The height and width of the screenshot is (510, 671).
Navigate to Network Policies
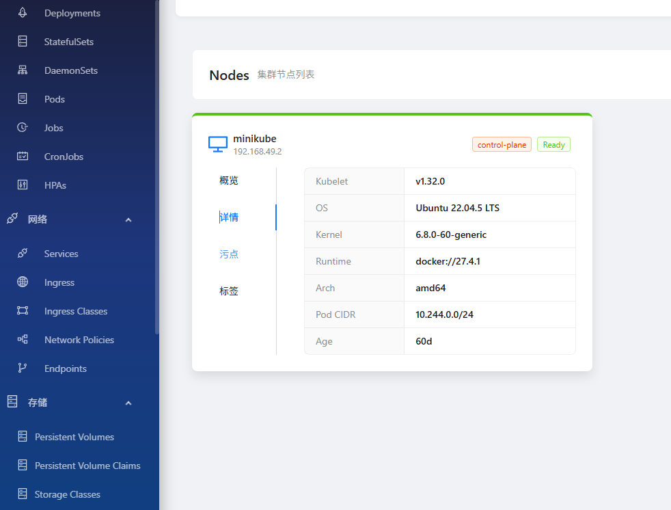[x=79, y=340]
